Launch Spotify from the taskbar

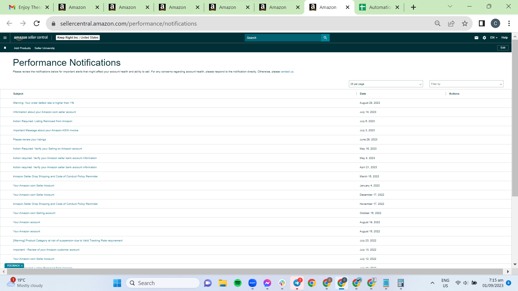coord(238,283)
